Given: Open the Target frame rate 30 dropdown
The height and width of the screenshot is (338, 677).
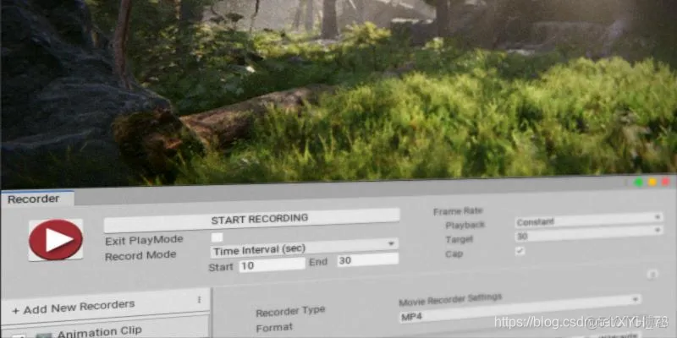Looking at the screenshot, I should coord(589,234).
